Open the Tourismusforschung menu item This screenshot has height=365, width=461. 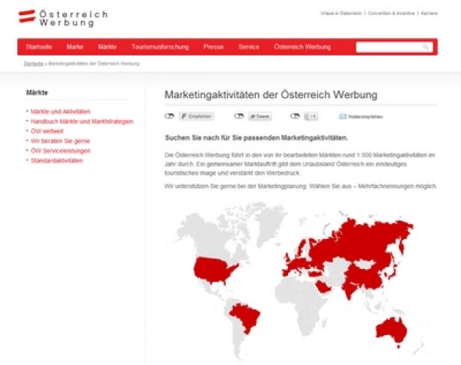click(160, 46)
